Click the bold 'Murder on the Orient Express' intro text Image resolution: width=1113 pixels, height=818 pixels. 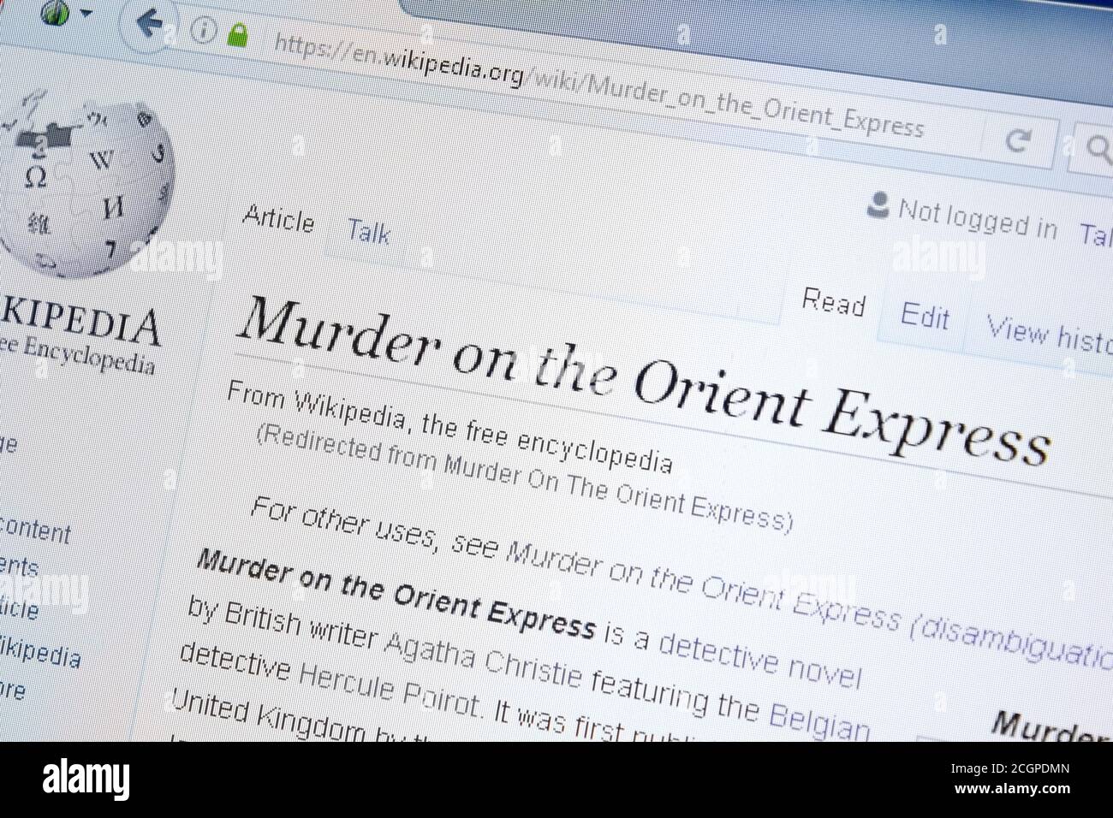(x=396, y=593)
